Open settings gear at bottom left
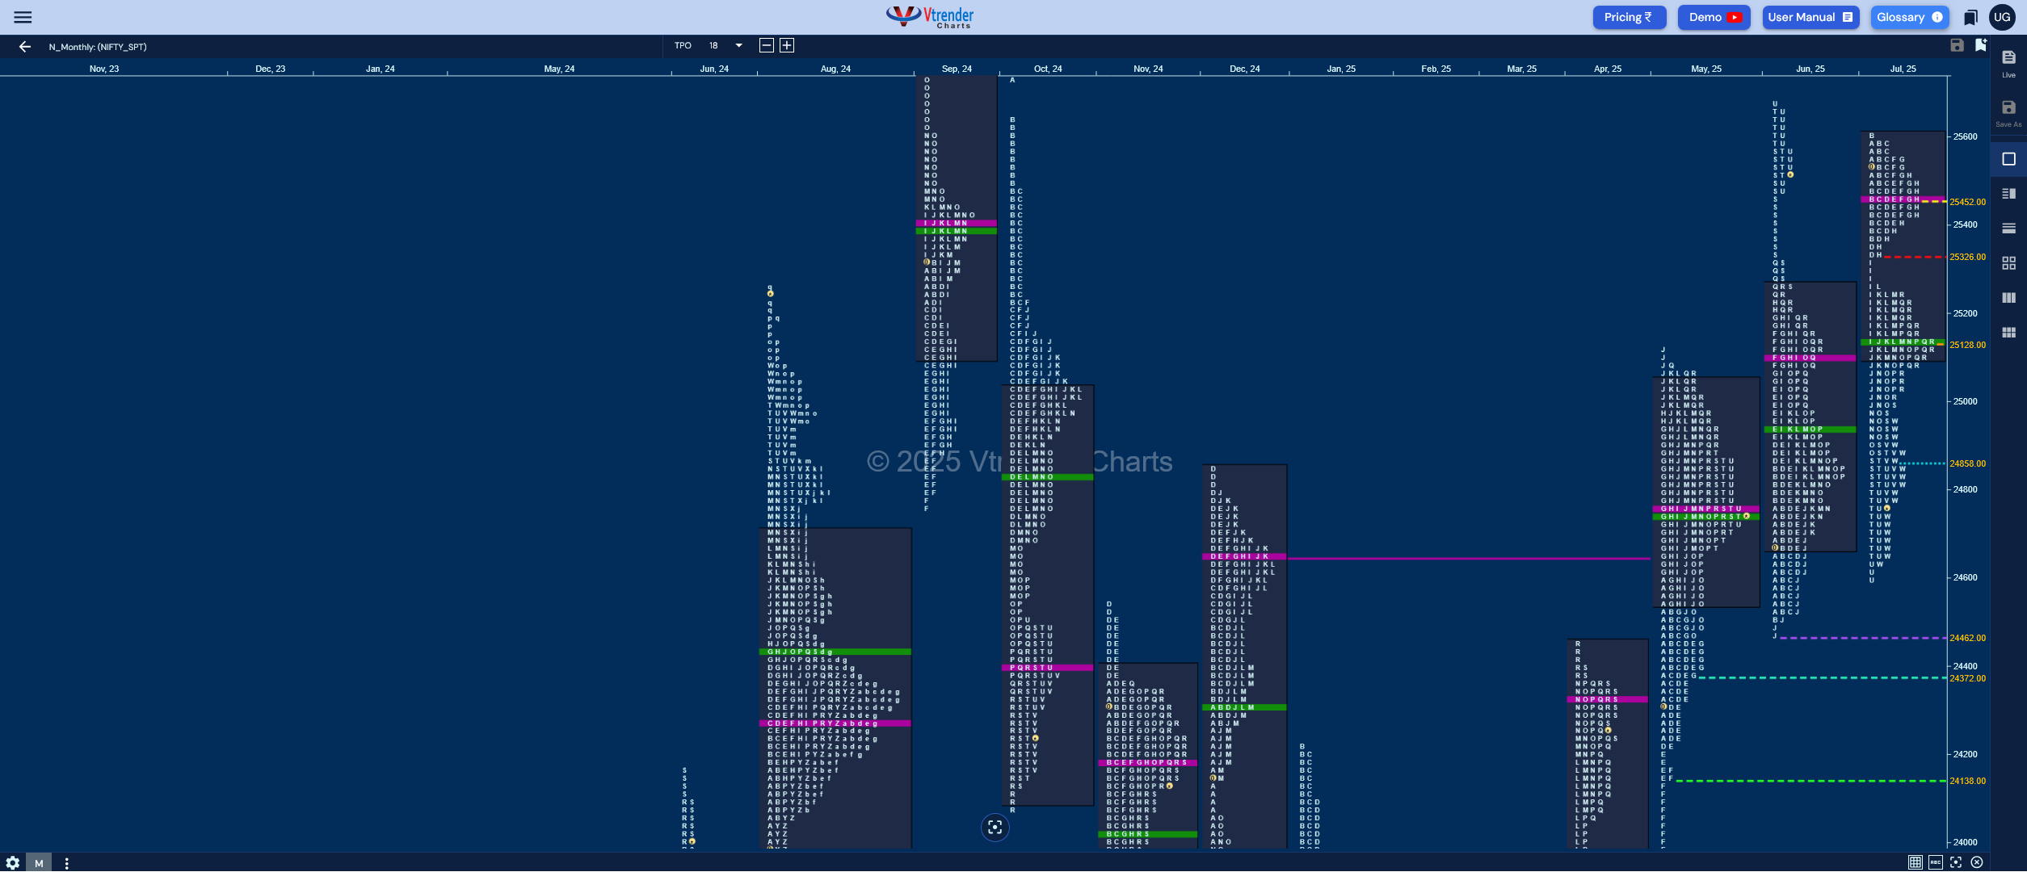Viewport: 2027px width, 872px height. coord(13,862)
